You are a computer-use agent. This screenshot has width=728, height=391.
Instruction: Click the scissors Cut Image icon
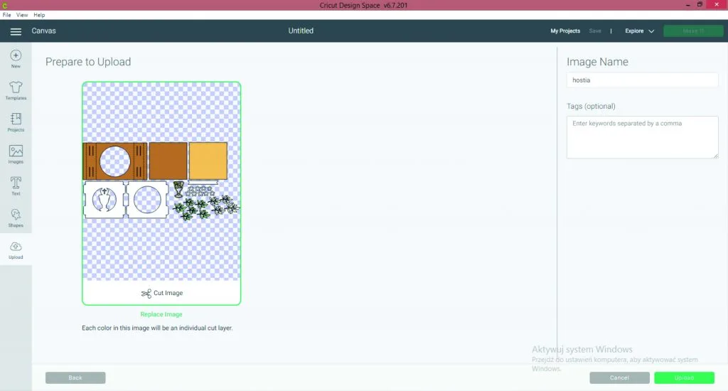[146, 293]
